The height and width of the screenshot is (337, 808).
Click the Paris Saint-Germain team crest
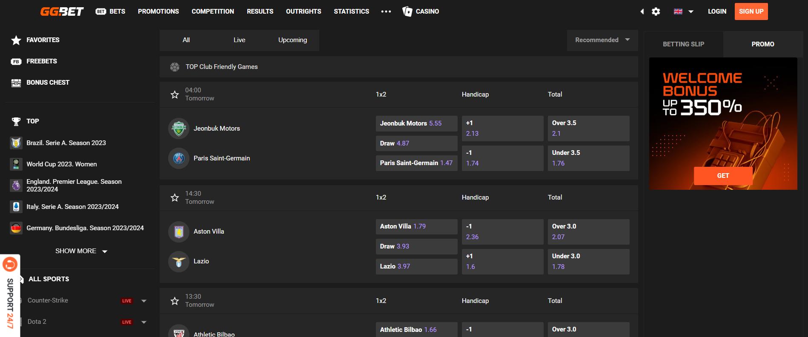(179, 158)
